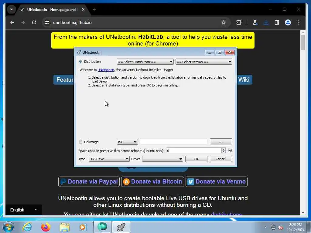
Task: Open the Windows Start menu
Action: pos(8,227)
